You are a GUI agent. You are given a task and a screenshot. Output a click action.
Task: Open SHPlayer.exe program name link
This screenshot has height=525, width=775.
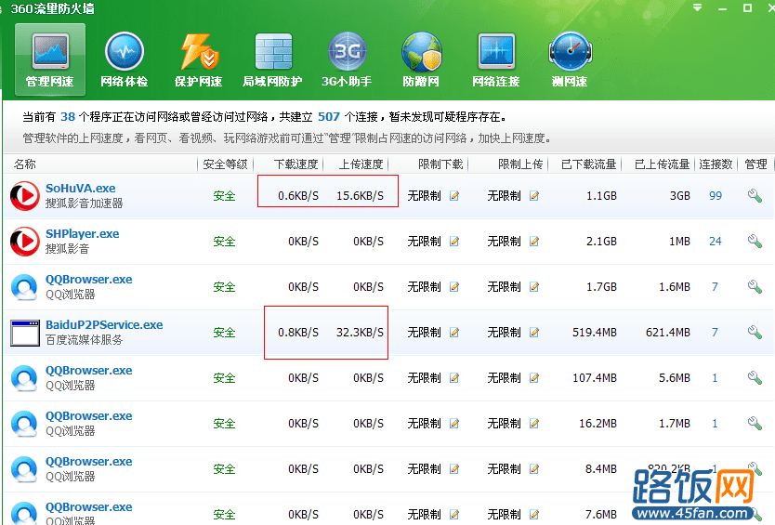pyautogui.click(x=83, y=234)
